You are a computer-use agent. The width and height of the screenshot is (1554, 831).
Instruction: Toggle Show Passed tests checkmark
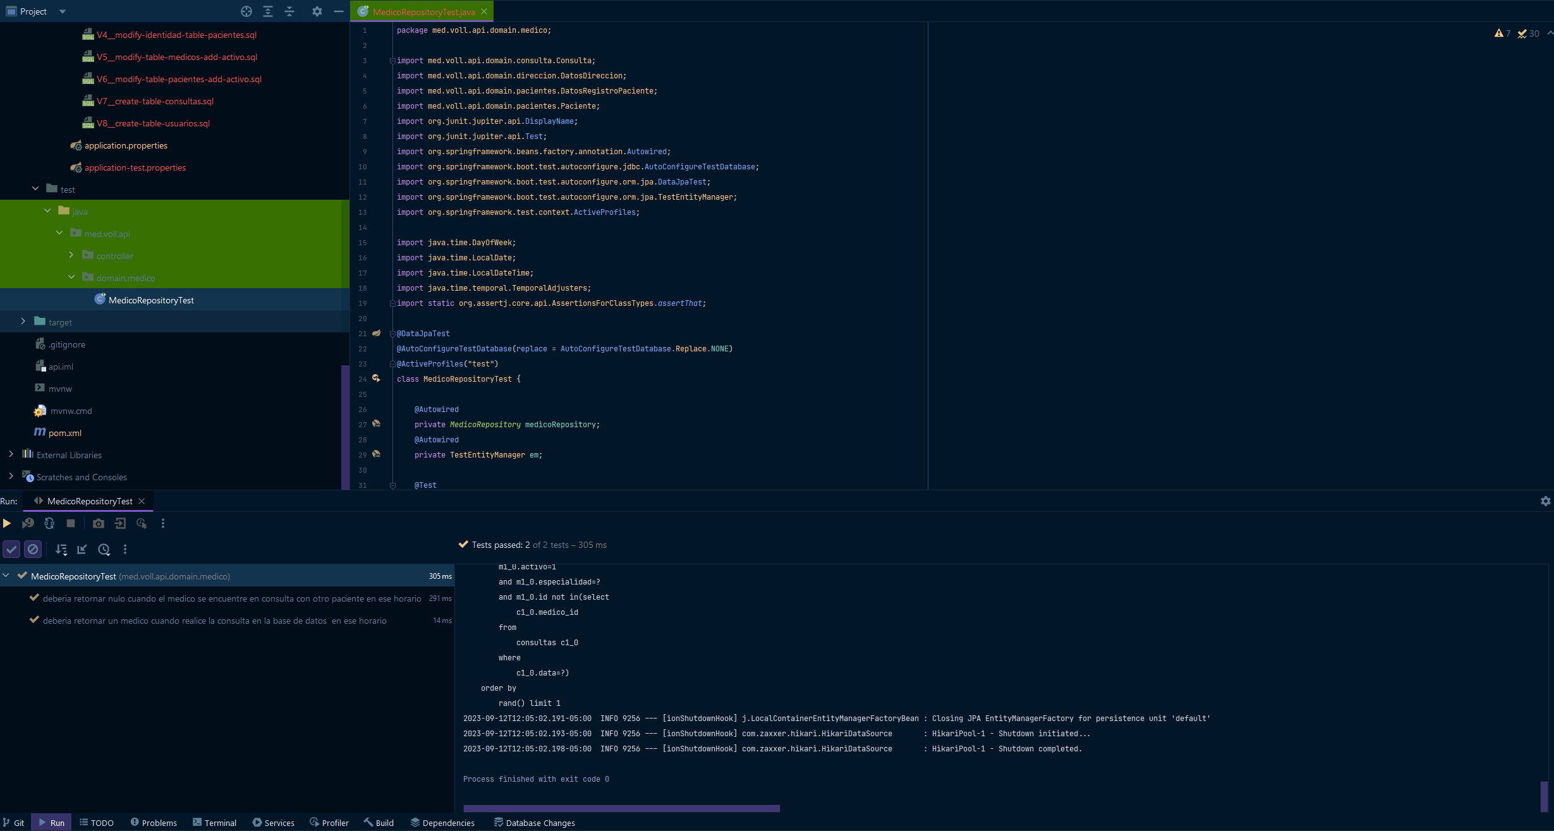[x=11, y=549]
